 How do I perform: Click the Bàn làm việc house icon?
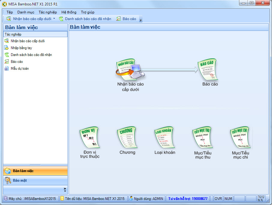[x=8, y=171]
